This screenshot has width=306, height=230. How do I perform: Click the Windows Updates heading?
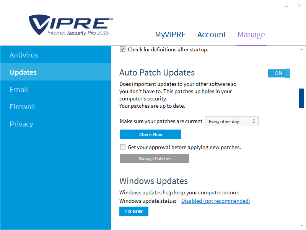(x=154, y=181)
